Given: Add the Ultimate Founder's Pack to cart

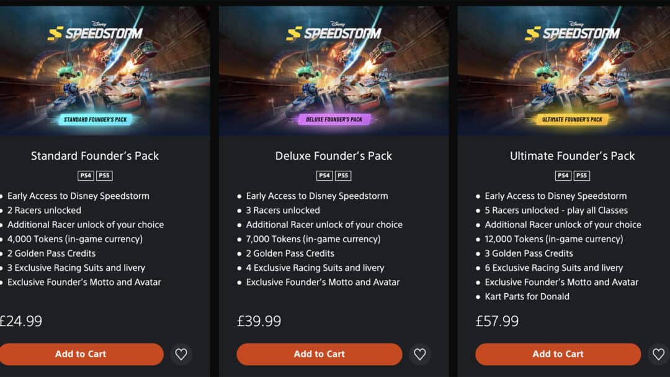Looking at the screenshot, I should click(557, 354).
